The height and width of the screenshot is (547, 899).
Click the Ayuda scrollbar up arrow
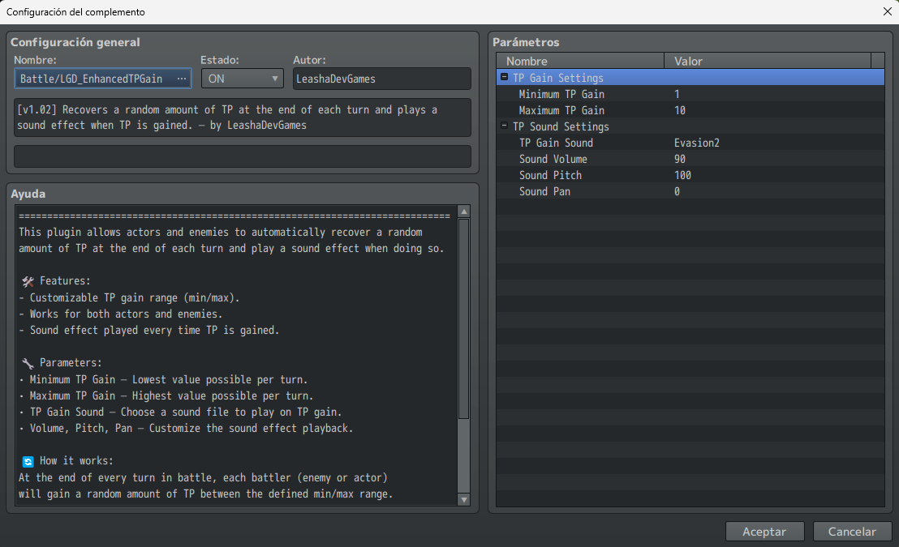point(464,212)
